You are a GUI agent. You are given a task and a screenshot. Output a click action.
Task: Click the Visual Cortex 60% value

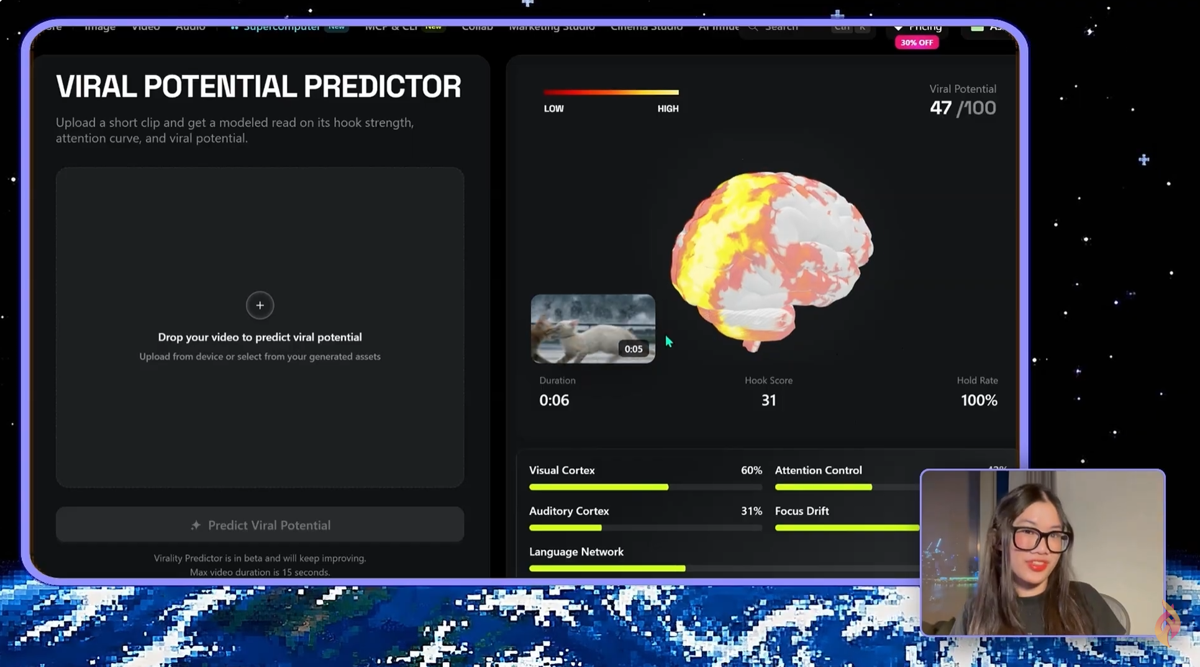click(751, 471)
